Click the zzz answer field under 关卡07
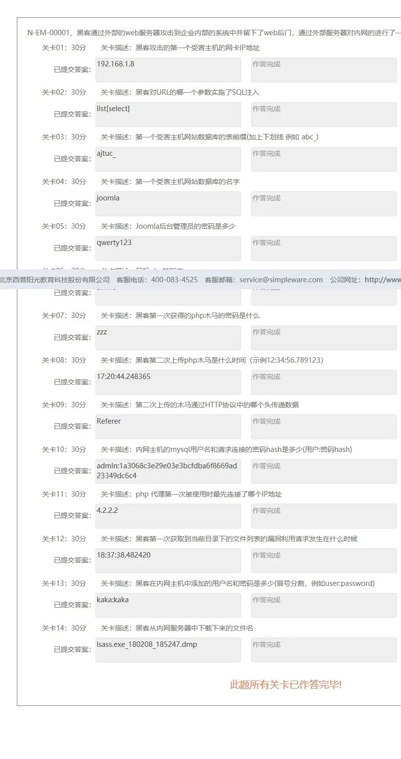This screenshot has height=759, width=401. [168, 337]
